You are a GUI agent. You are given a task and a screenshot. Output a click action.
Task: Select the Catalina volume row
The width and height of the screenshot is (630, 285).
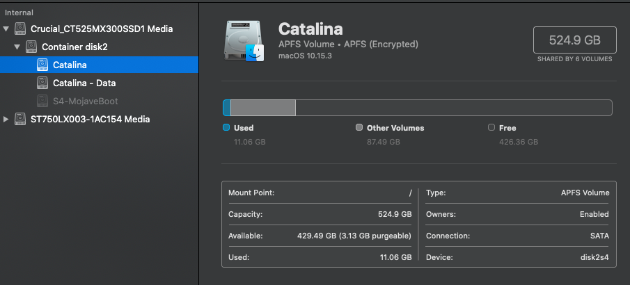click(100, 65)
